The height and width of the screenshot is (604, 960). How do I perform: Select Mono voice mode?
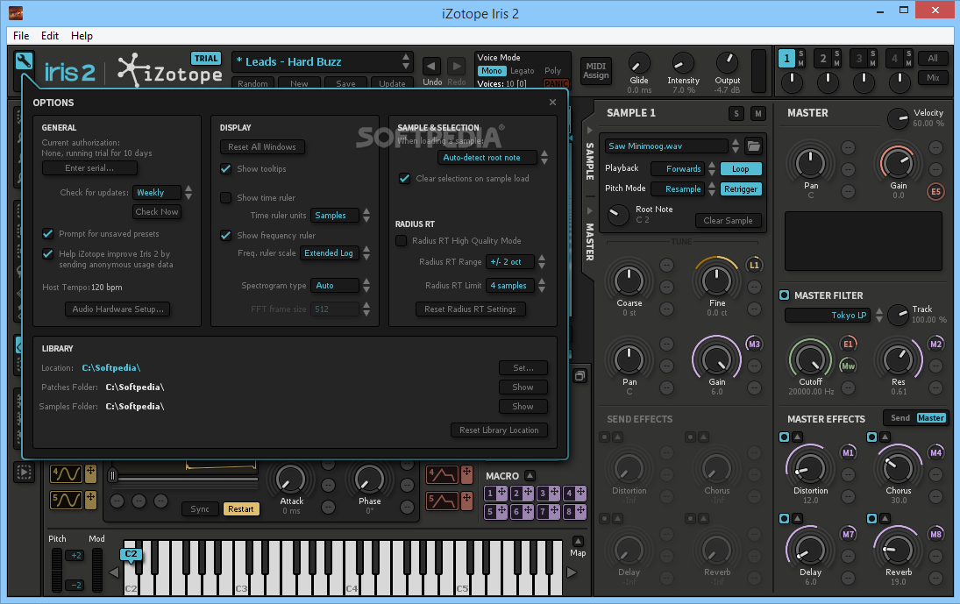(491, 71)
